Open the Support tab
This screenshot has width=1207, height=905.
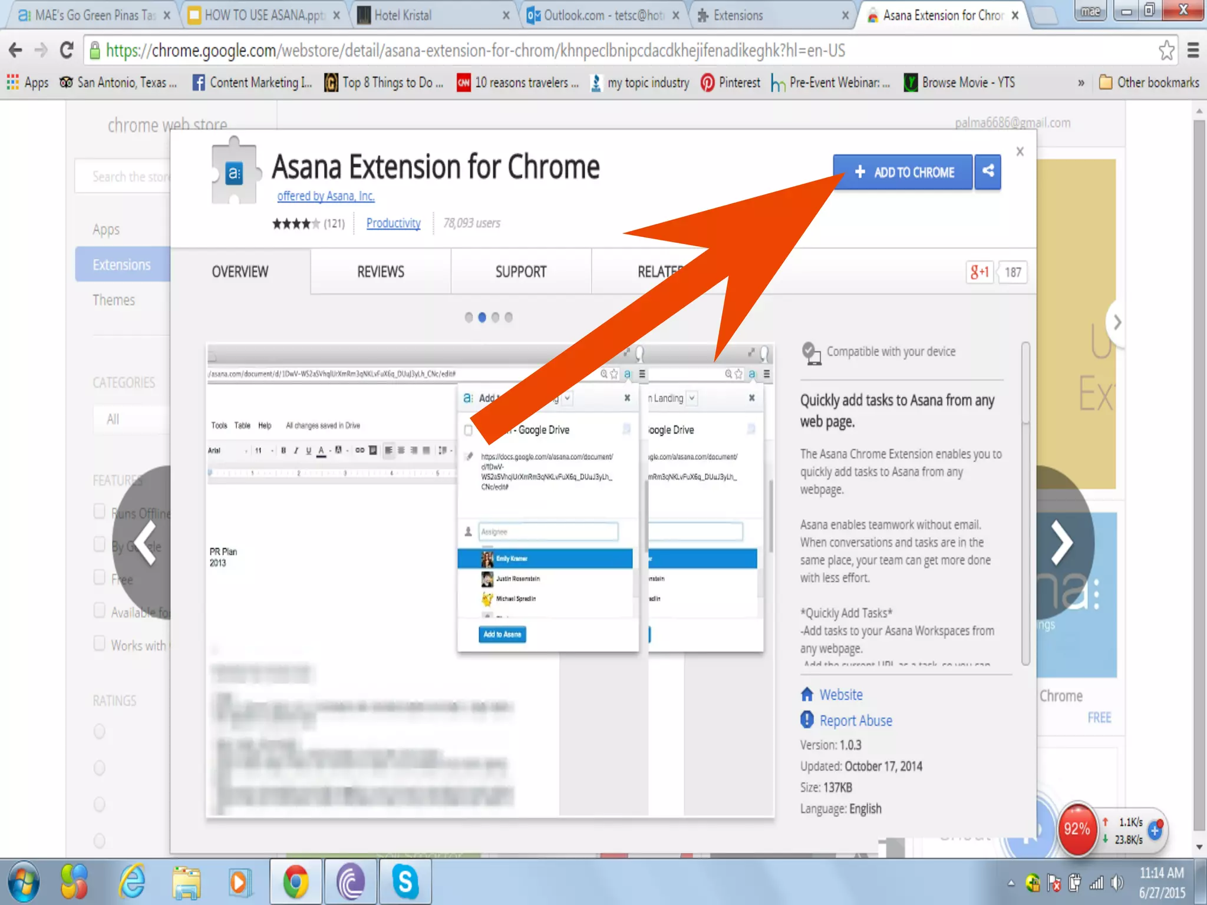(520, 272)
